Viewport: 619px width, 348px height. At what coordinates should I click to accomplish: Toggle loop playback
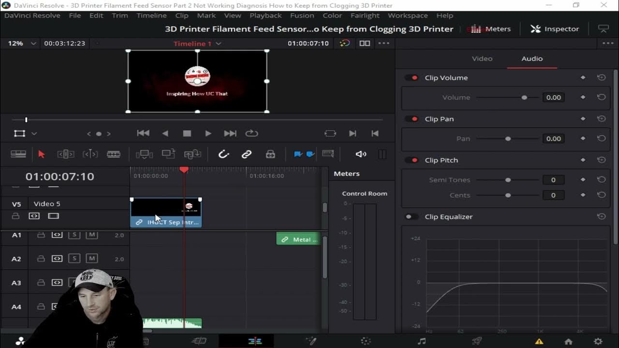[x=251, y=133]
